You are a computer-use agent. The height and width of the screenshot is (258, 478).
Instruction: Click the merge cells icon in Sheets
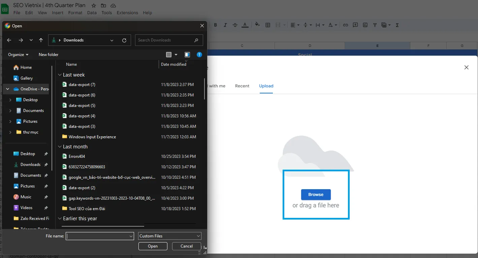278,25
